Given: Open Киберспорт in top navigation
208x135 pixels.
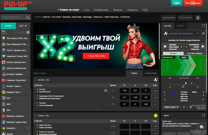Looking at the screenshot, I should coord(101,10).
